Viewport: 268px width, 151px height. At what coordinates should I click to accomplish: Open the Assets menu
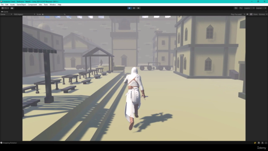coord(13,5)
